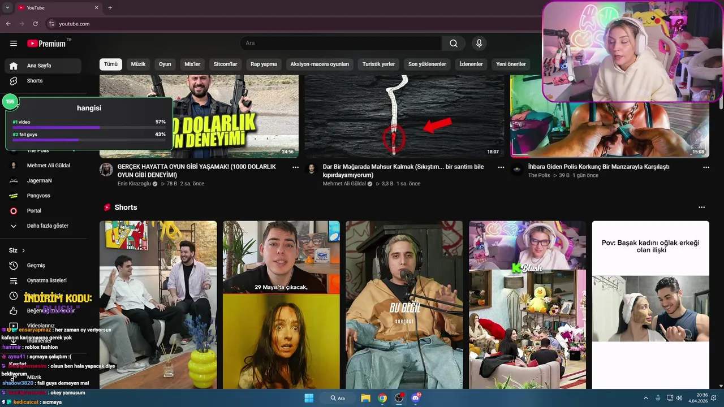Select the Turistik yerler chip
724x407 pixels.
(x=378, y=64)
